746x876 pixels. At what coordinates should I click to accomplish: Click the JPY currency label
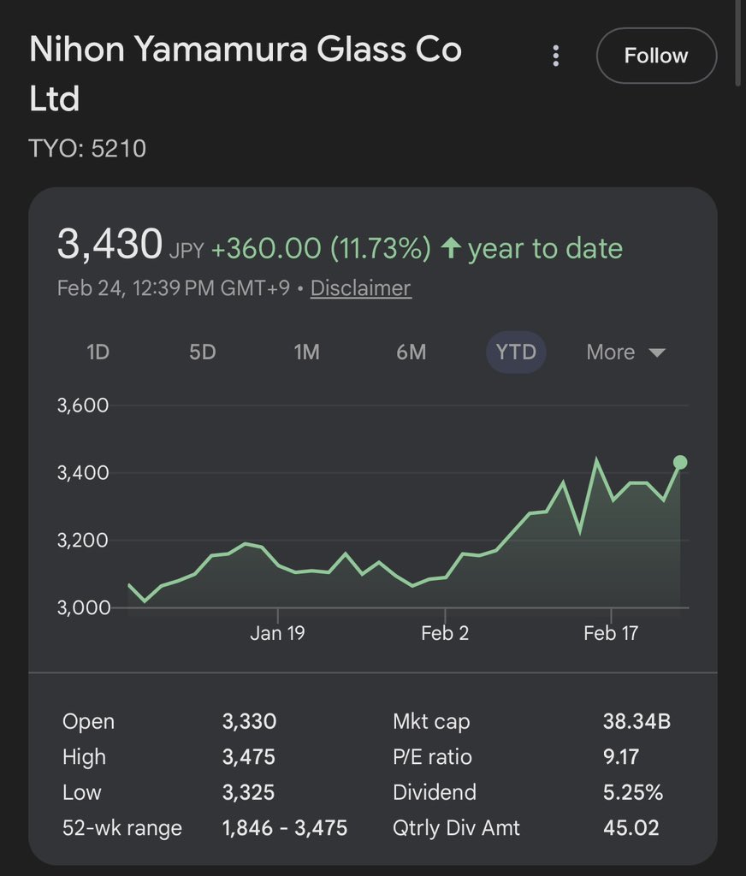186,251
